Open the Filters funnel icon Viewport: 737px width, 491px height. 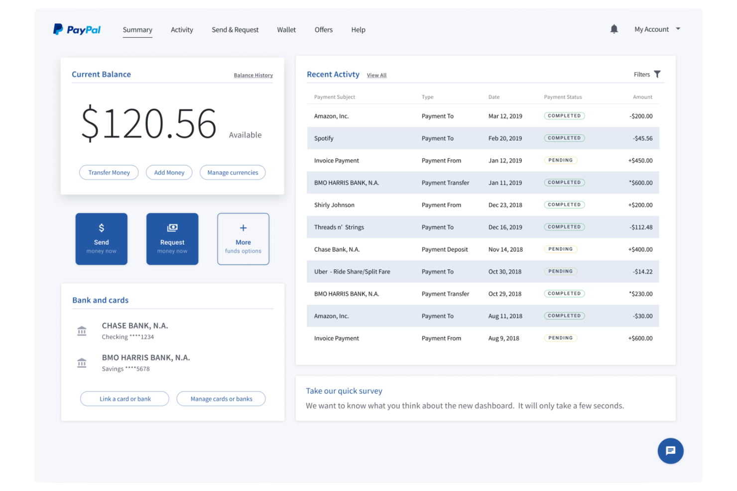point(657,74)
